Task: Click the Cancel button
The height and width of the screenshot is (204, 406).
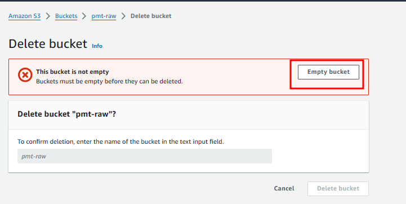Action: tap(284, 188)
